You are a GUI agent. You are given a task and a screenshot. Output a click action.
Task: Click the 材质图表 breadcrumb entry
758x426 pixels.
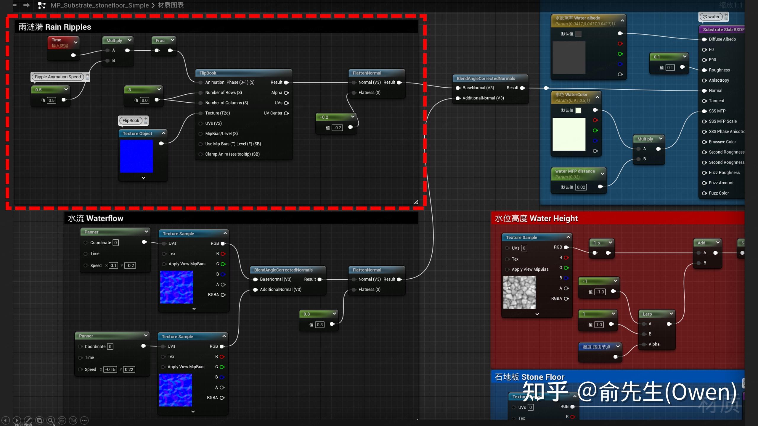click(x=170, y=5)
